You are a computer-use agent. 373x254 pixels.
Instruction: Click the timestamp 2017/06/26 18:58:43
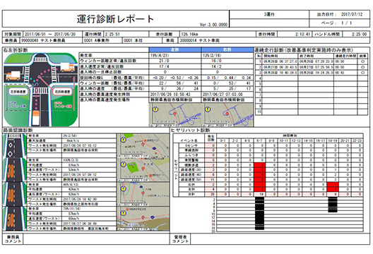(x=170, y=95)
